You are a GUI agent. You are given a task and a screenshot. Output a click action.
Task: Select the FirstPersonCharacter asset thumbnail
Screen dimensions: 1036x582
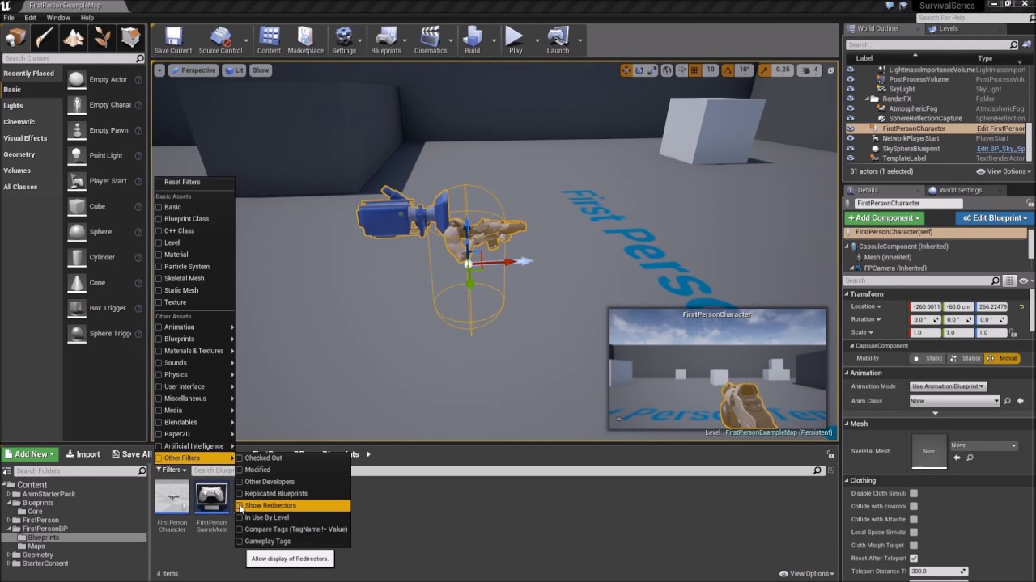pos(172,498)
